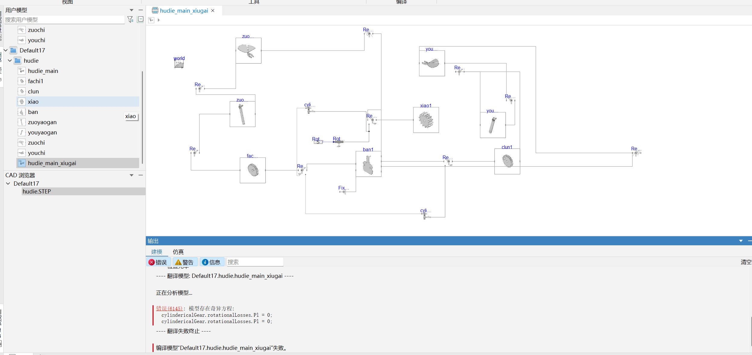This screenshot has height=355, width=752.
Task: Select the you... rod component block
Action: pos(493,125)
